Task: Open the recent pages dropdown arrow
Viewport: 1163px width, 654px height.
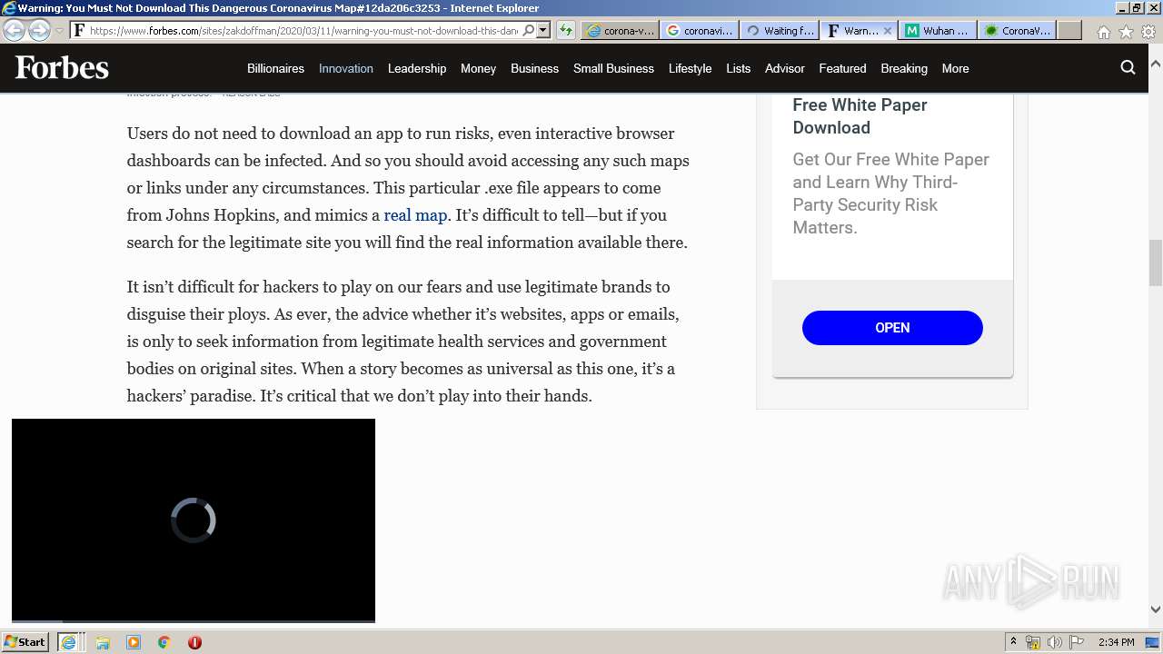Action: [59, 31]
